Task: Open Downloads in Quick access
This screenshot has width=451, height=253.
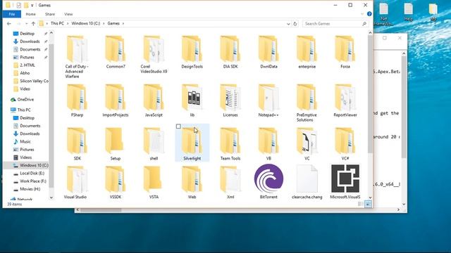Action: tap(30, 41)
